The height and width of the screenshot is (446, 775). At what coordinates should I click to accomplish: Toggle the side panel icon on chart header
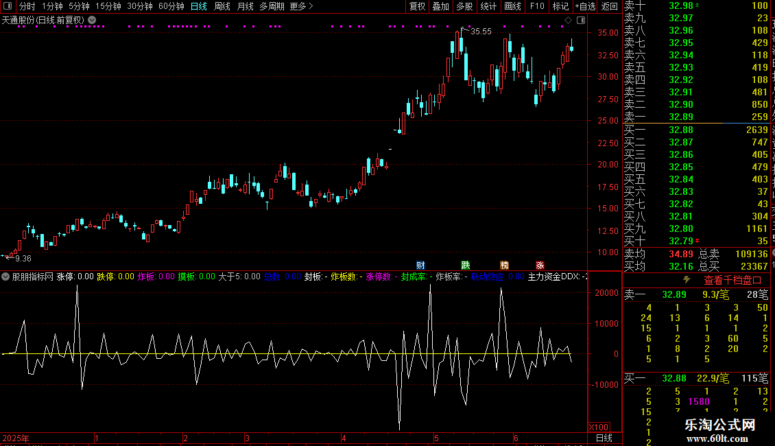tap(581, 20)
